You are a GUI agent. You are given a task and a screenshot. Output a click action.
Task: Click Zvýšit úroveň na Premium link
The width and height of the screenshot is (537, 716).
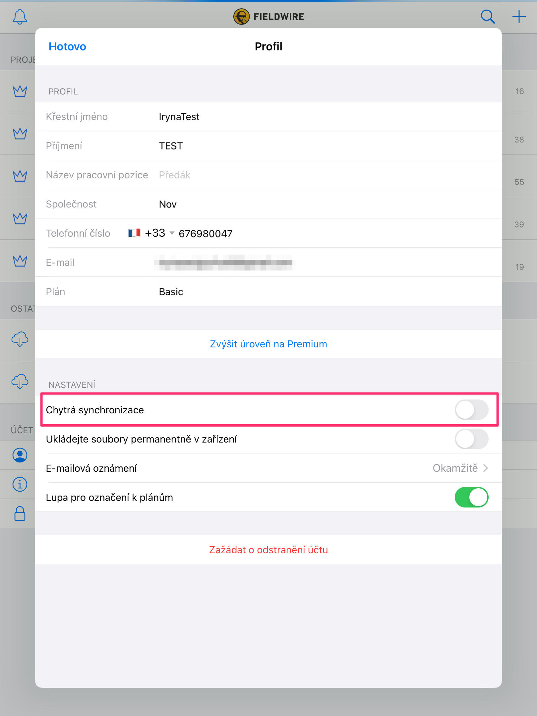pos(268,344)
